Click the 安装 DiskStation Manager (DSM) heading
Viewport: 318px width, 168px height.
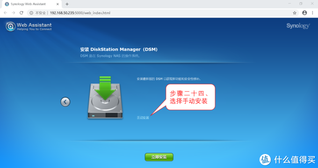point(119,49)
